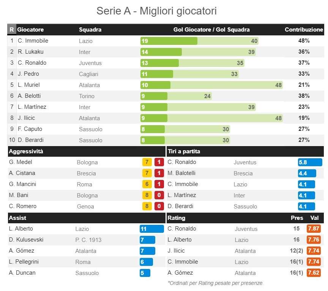Click the Cagliari team name

88,74
